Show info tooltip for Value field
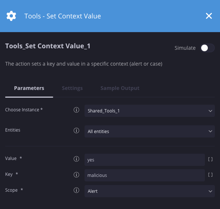 tap(76, 159)
